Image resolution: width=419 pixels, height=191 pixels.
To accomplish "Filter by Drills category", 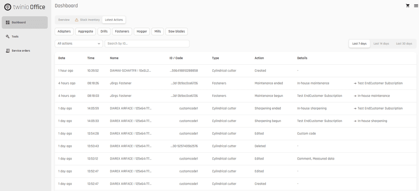I will 104,31.
